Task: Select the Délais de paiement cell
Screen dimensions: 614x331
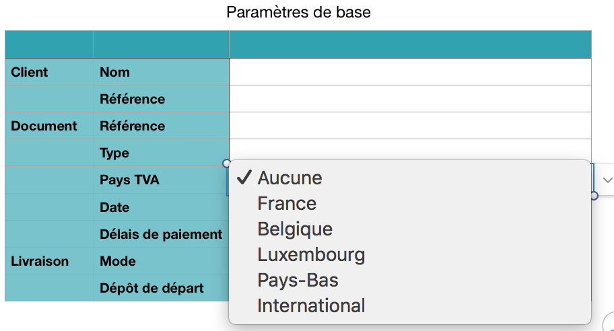Action: click(x=161, y=234)
